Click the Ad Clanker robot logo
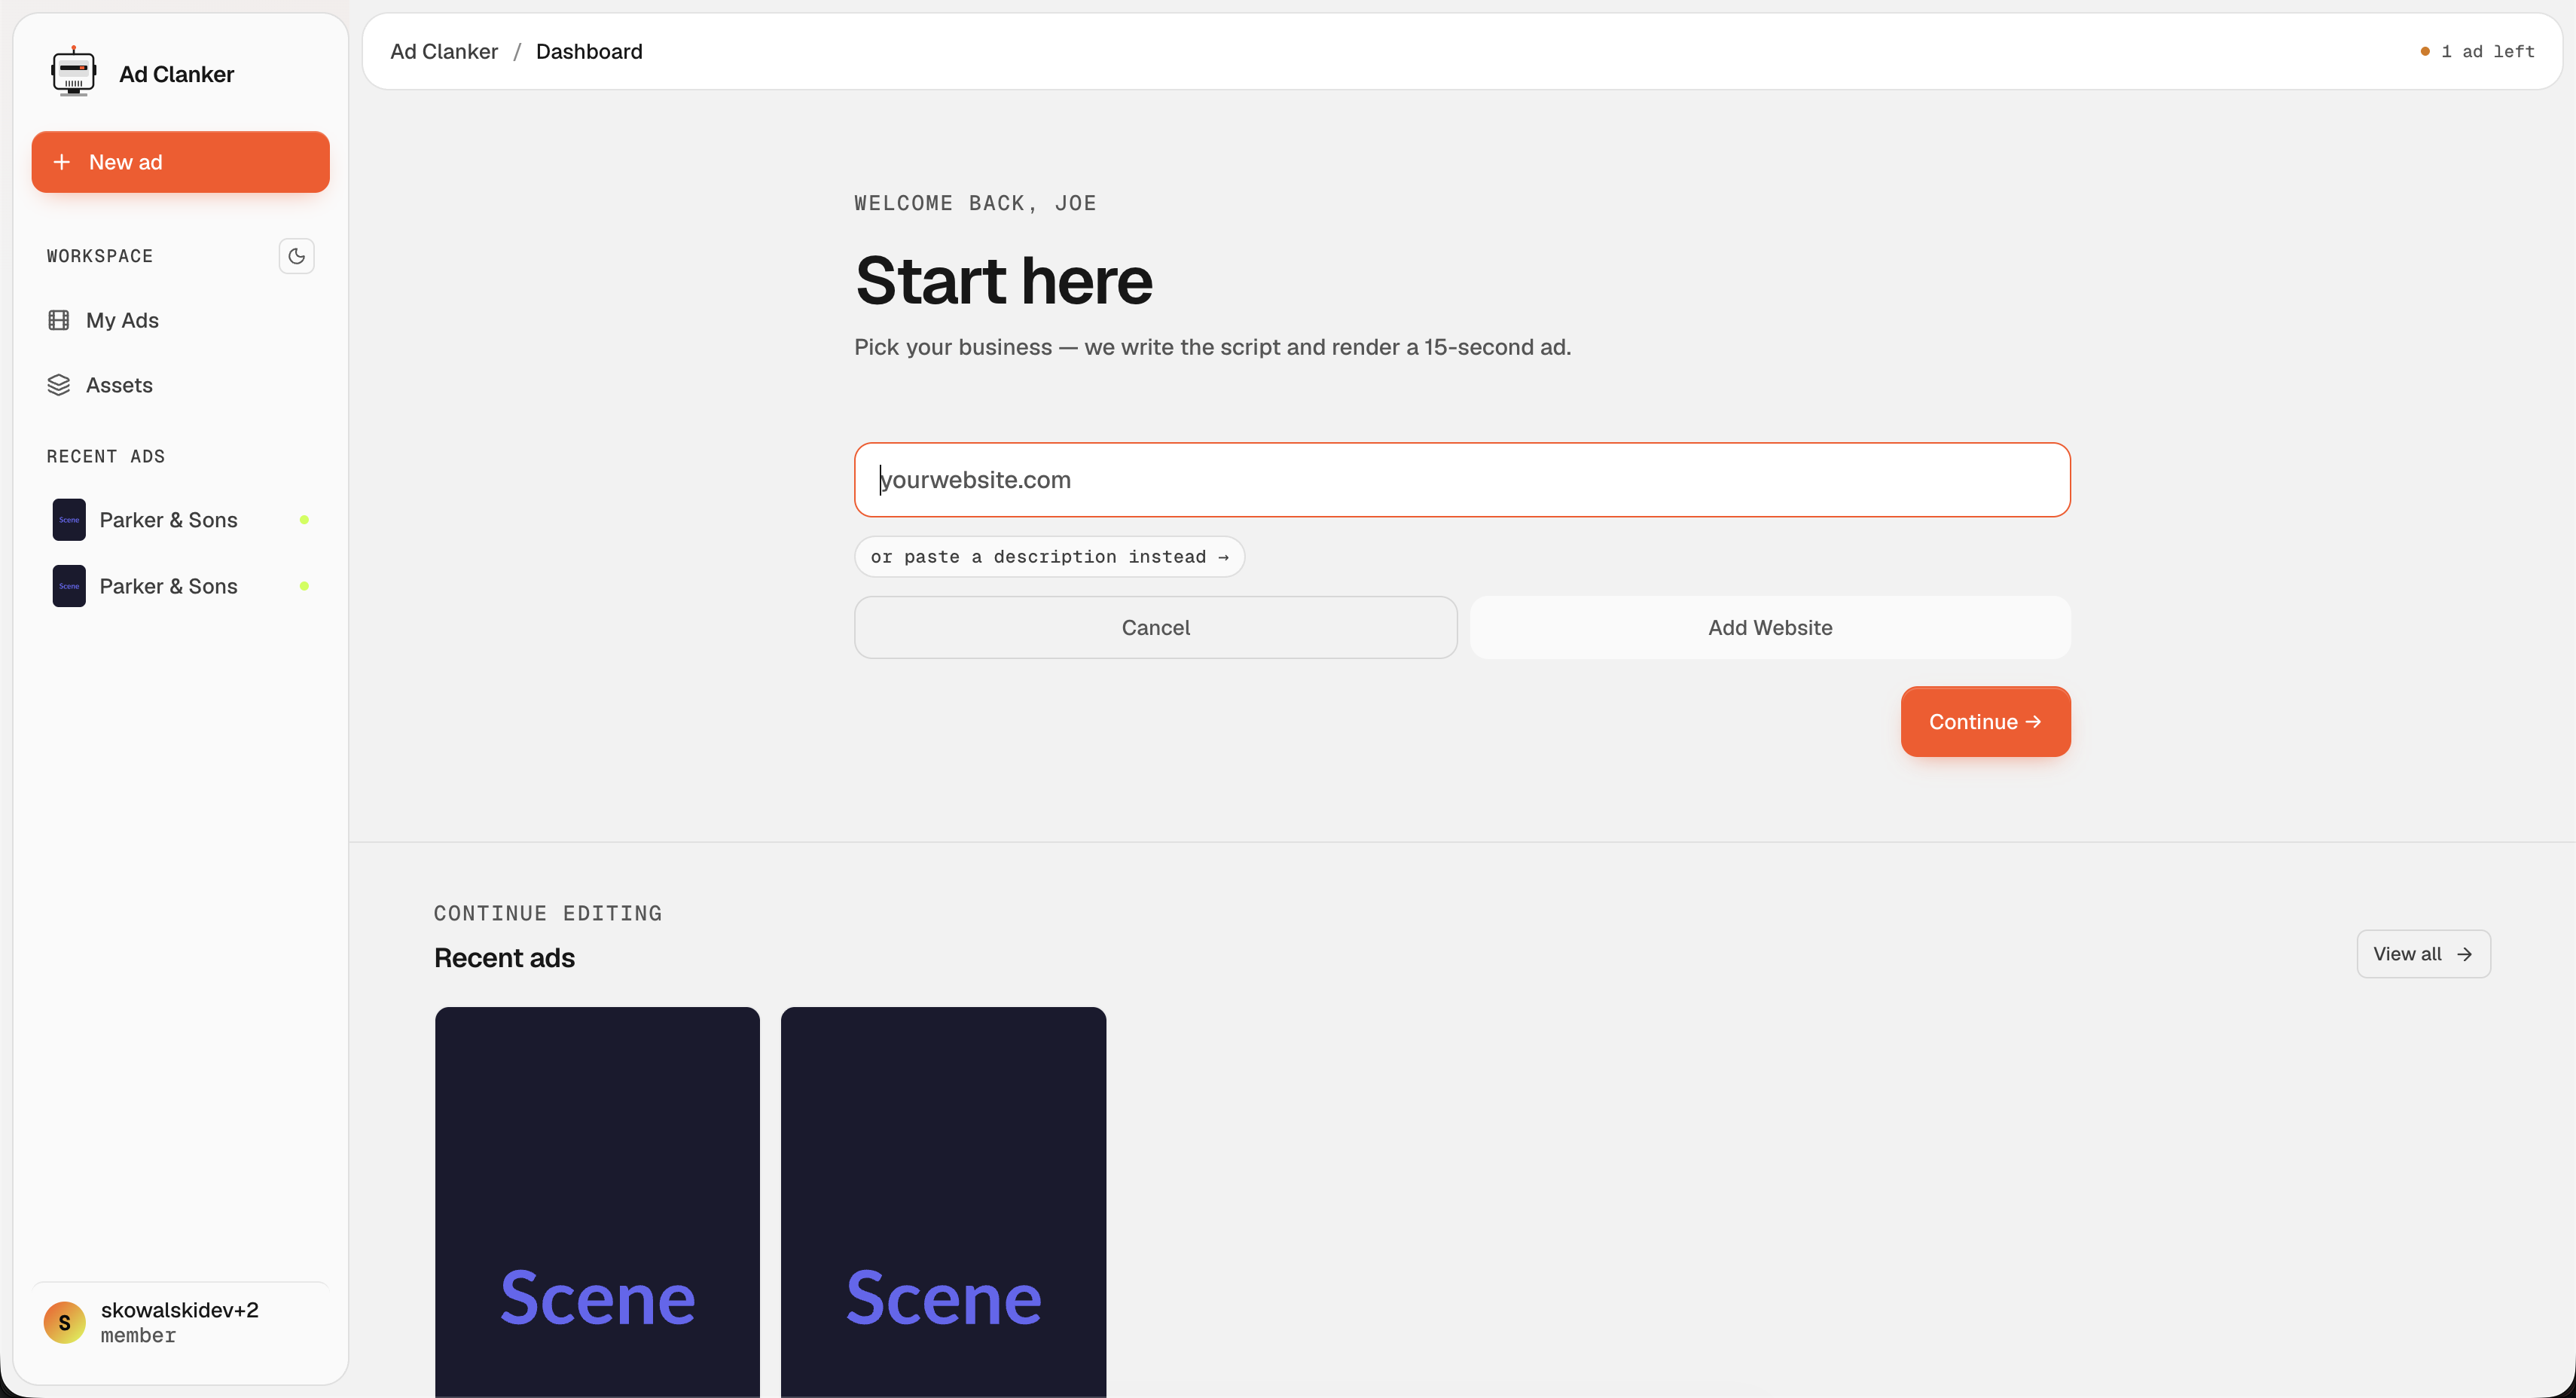 pos(73,72)
